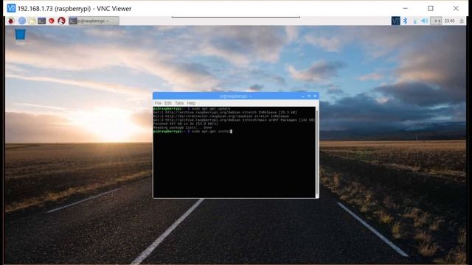Screen dimensions: 472x265
Task: Maximize the terminal window
Action: click(309, 96)
